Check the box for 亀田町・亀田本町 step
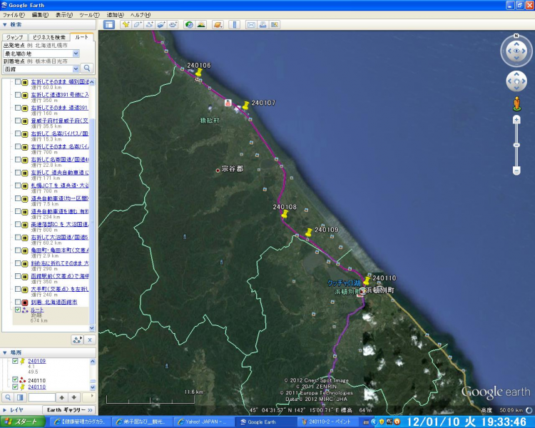Screen dimensions: 535x428 [18, 250]
